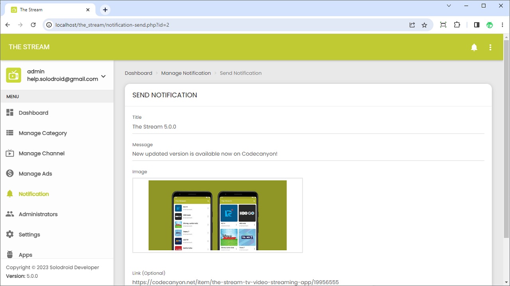View site information icon in the address bar
The image size is (510, 286).
pyautogui.click(x=49, y=25)
